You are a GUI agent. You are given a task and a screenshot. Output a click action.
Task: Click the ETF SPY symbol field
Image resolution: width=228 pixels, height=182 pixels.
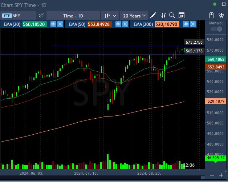(18, 16)
